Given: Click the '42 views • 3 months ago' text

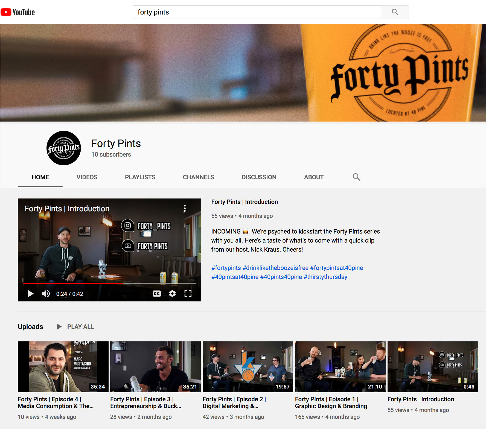Looking at the screenshot, I should pos(233,417).
